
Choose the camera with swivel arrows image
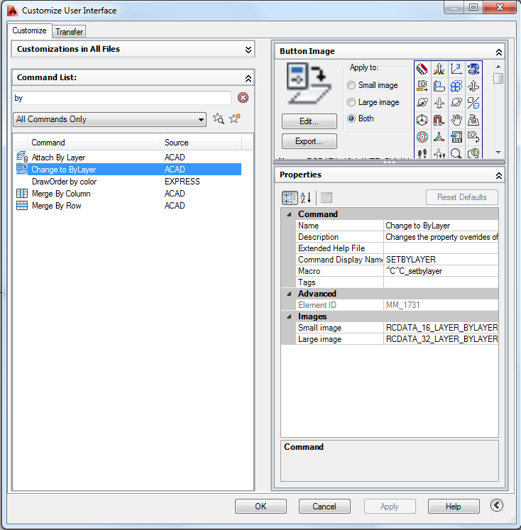473,136
